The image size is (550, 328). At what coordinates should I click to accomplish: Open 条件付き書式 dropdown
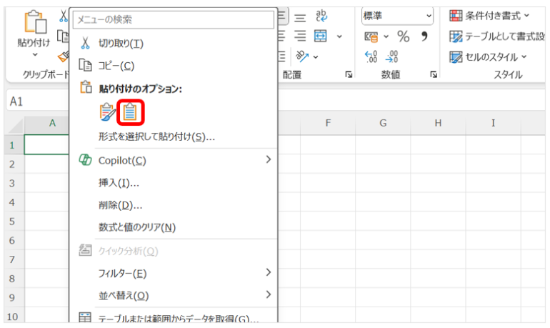click(x=489, y=16)
